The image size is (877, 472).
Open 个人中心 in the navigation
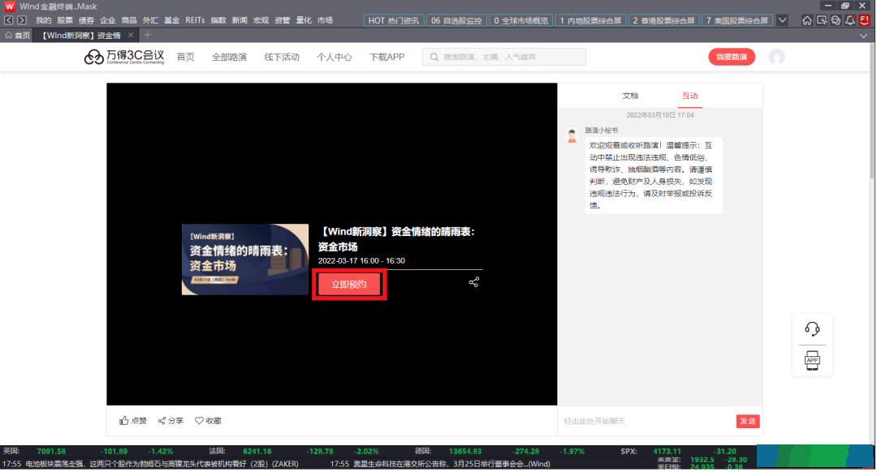[335, 57]
